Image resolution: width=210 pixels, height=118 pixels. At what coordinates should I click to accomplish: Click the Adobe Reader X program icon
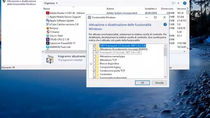(48, 13)
